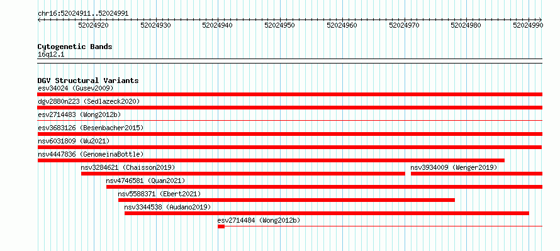Open the nsv6031809 (Wu2021) variant label
Image resolution: width=560 pixels, height=251 pixels.
pyautogui.click(x=74, y=141)
